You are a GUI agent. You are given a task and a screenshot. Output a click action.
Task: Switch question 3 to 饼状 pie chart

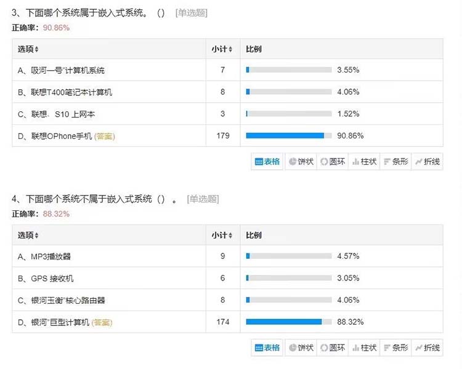301,162
